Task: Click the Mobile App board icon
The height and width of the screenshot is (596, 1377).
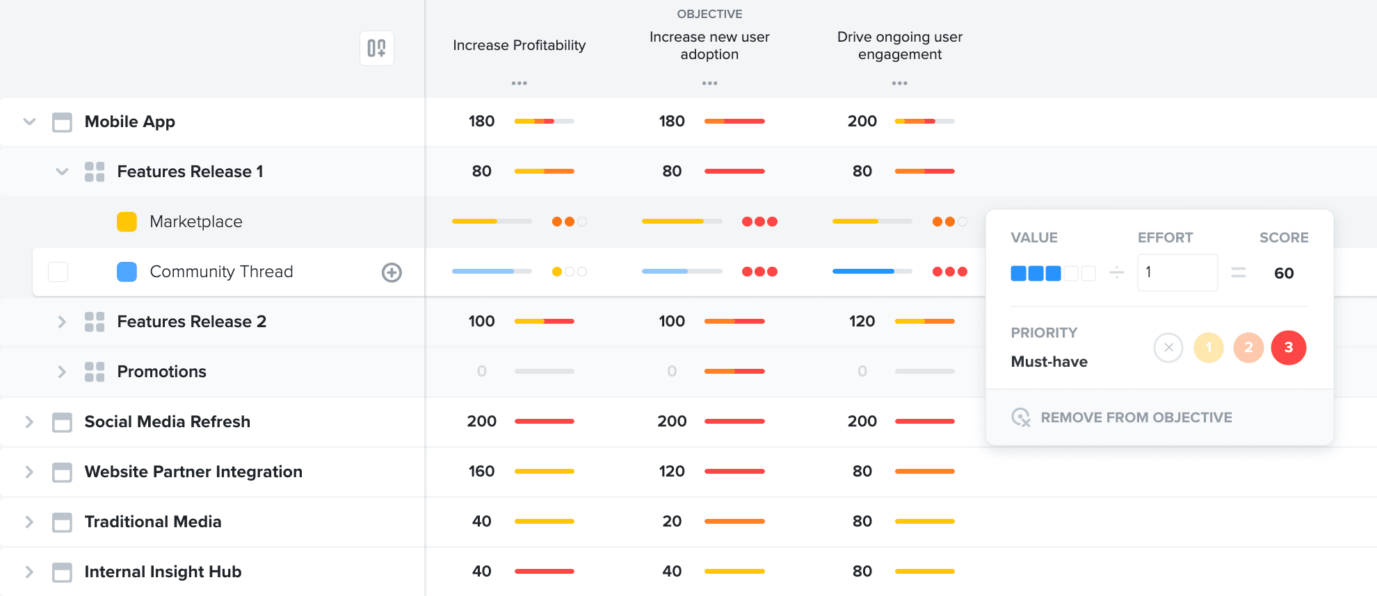Action: click(63, 122)
